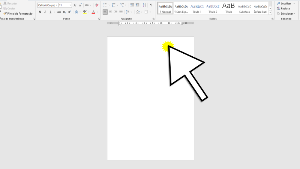Center align text
The width and height of the screenshot is (300, 169).
[110, 12]
